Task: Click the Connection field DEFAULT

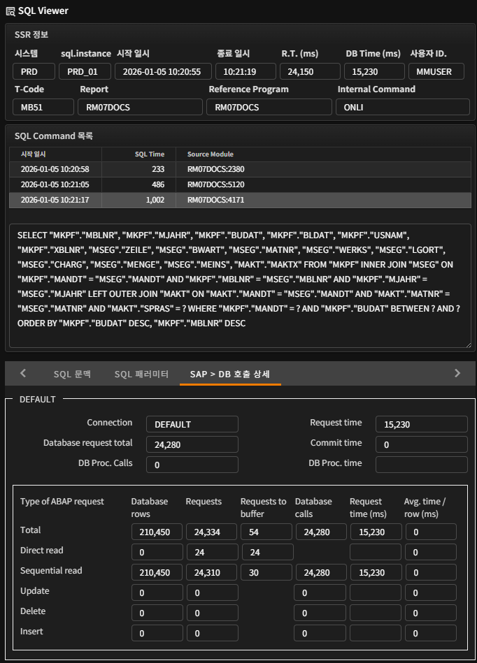Action: [192, 424]
